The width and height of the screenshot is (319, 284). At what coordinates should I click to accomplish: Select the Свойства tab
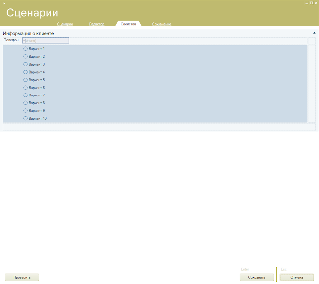coord(128,24)
